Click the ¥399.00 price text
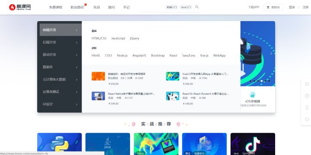The width and height of the screenshot is (311, 155). click(114, 104)
